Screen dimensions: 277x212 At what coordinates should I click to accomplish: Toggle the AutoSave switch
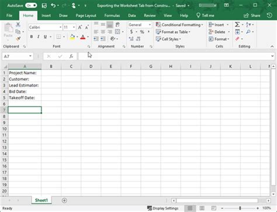(31, 5)
